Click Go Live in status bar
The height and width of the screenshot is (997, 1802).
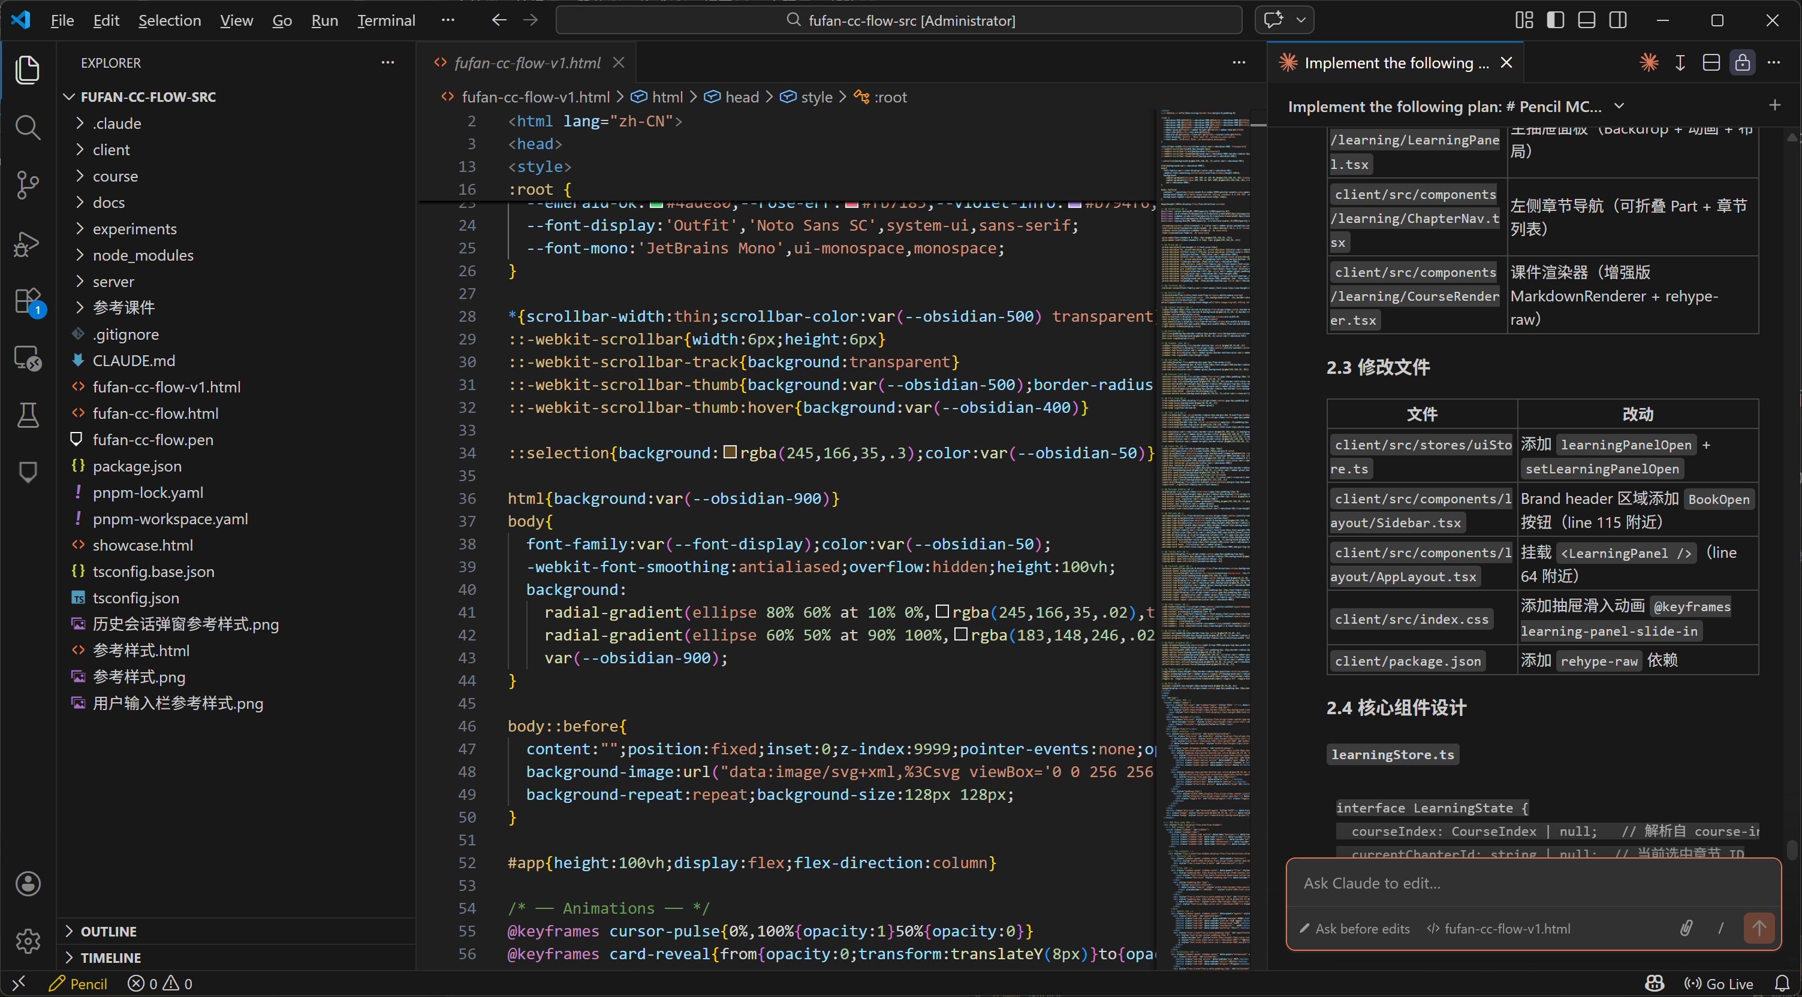tap(1719, 984)
